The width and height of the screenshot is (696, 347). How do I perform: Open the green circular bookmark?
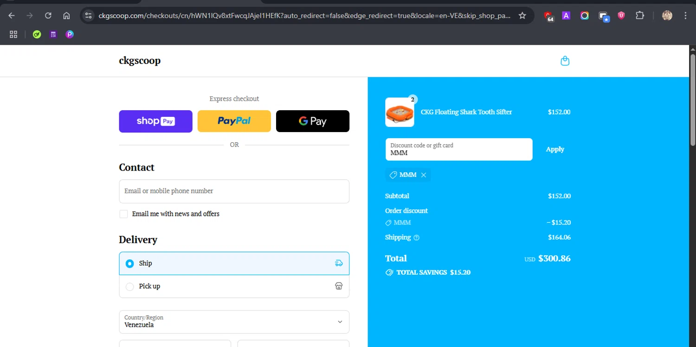(x=37, y=34)
